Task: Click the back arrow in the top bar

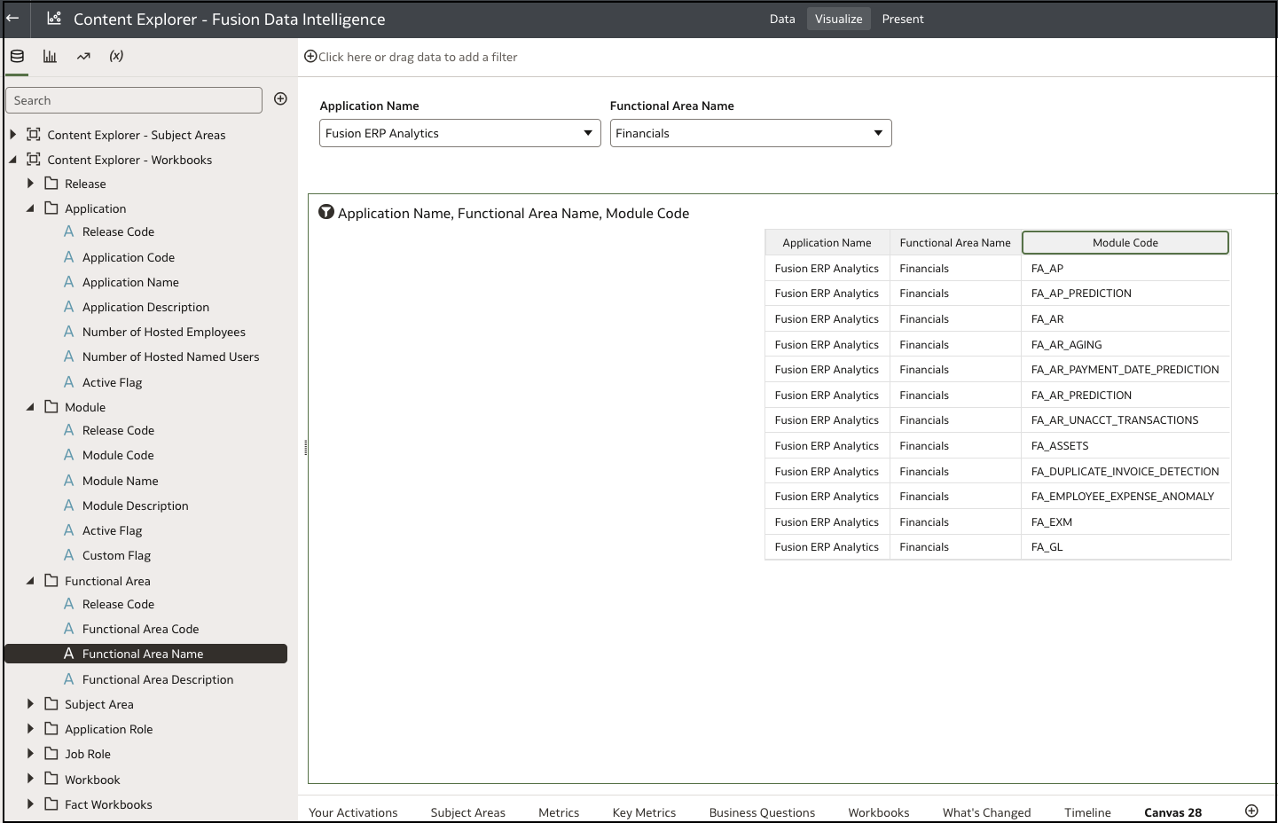Action: point(14,18)
